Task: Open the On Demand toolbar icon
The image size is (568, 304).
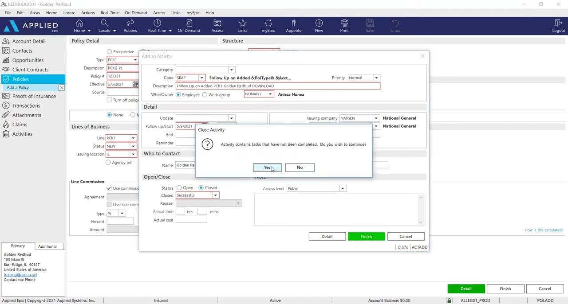Action: coord(189,26)
